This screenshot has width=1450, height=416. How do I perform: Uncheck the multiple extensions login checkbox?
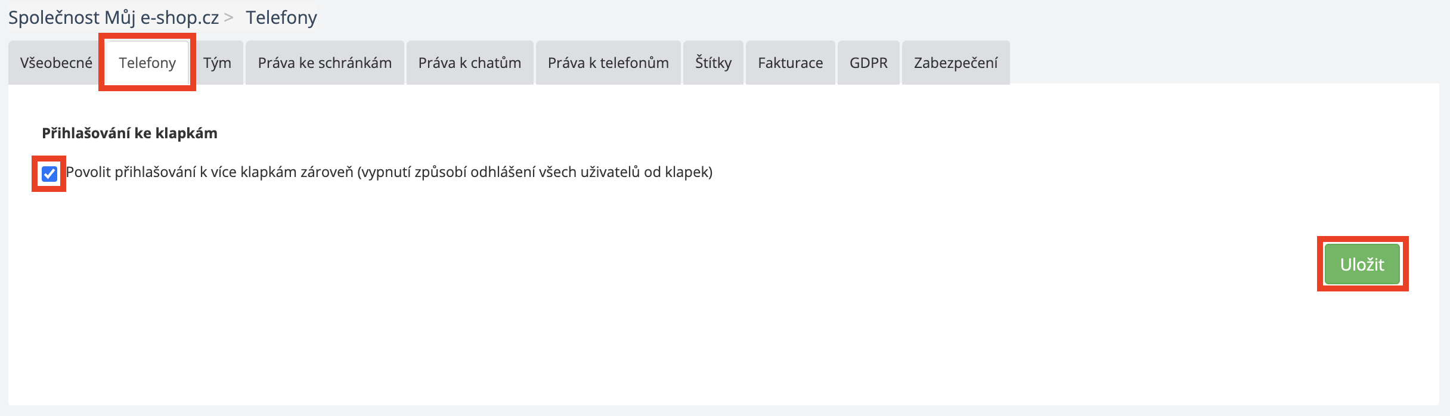(49, 174)
